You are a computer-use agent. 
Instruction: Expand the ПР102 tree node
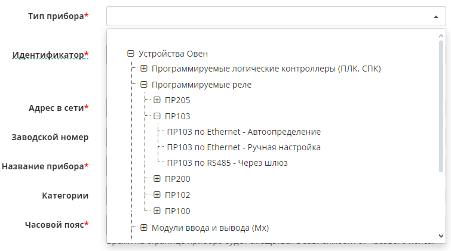click(157, 194)
